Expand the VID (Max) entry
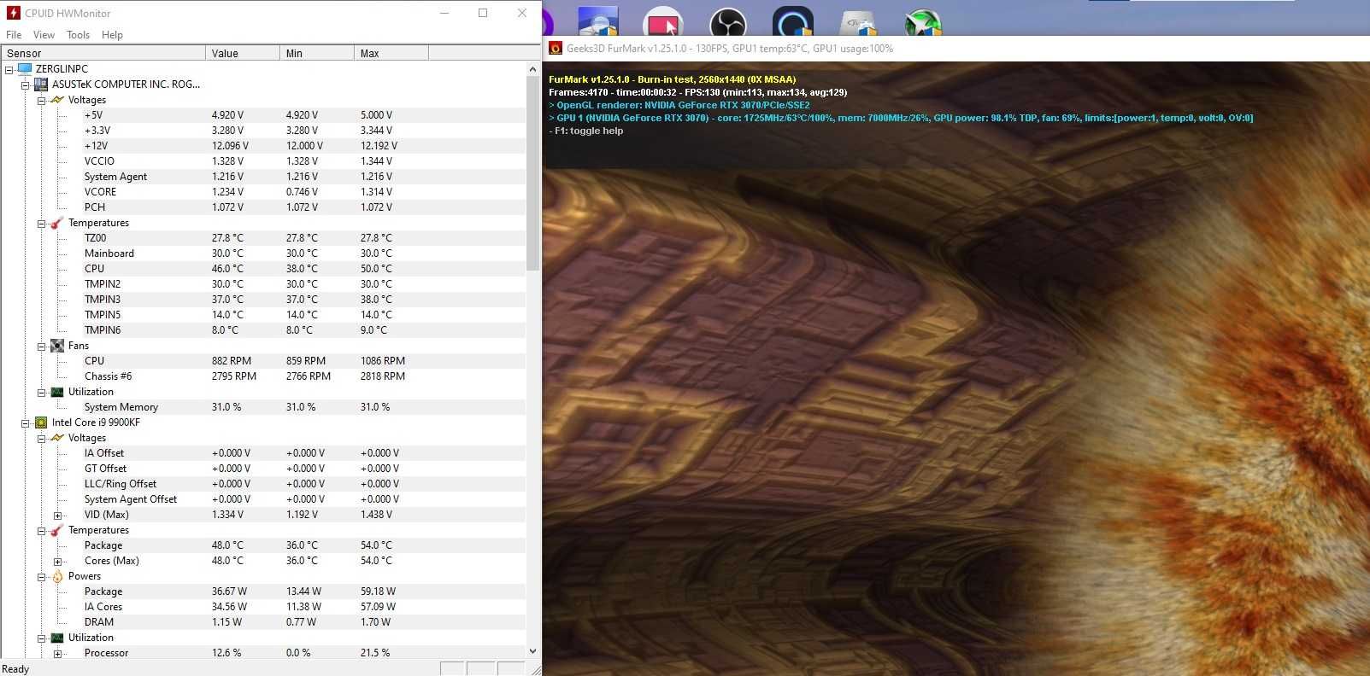1370x676 pixels. (57, 515)
